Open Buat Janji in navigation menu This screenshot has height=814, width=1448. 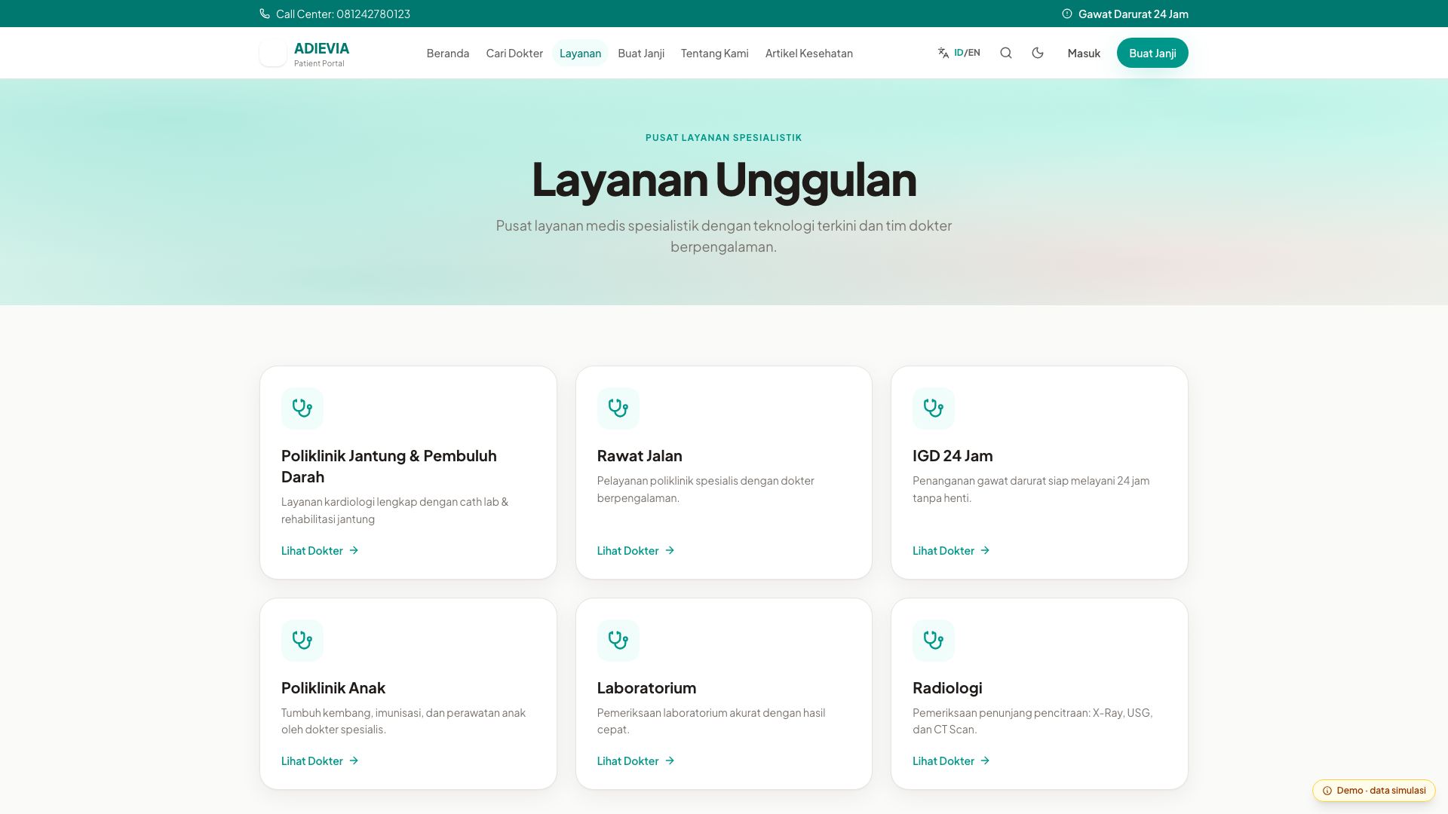pos(641,53)
